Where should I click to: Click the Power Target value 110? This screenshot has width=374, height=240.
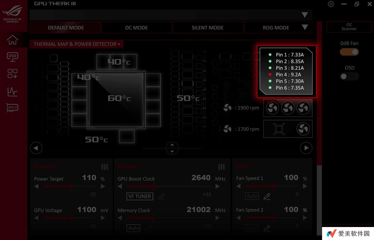[89, 178]
